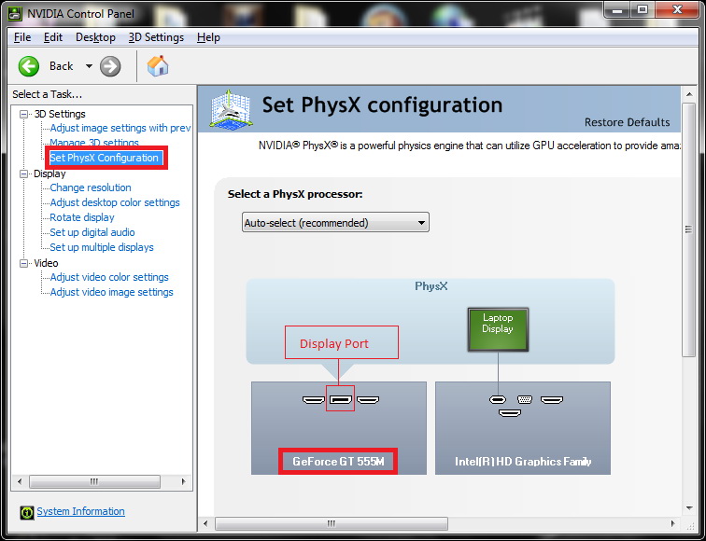Click main pane scroll right arrow

point(673,523)
